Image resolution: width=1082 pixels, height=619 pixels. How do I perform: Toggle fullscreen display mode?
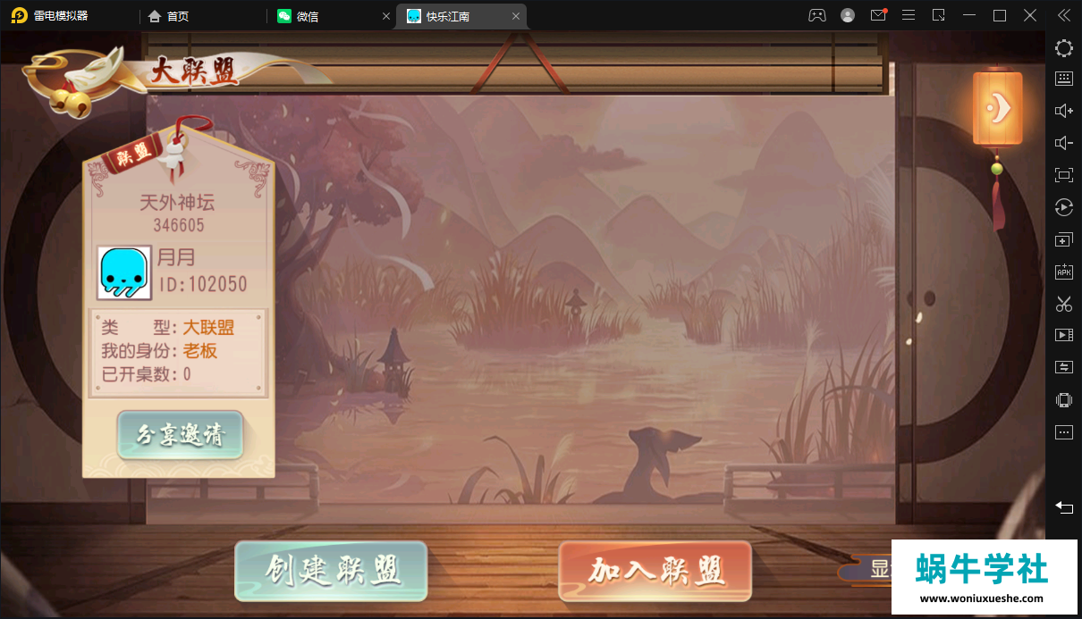click(x=1063, y=174)
